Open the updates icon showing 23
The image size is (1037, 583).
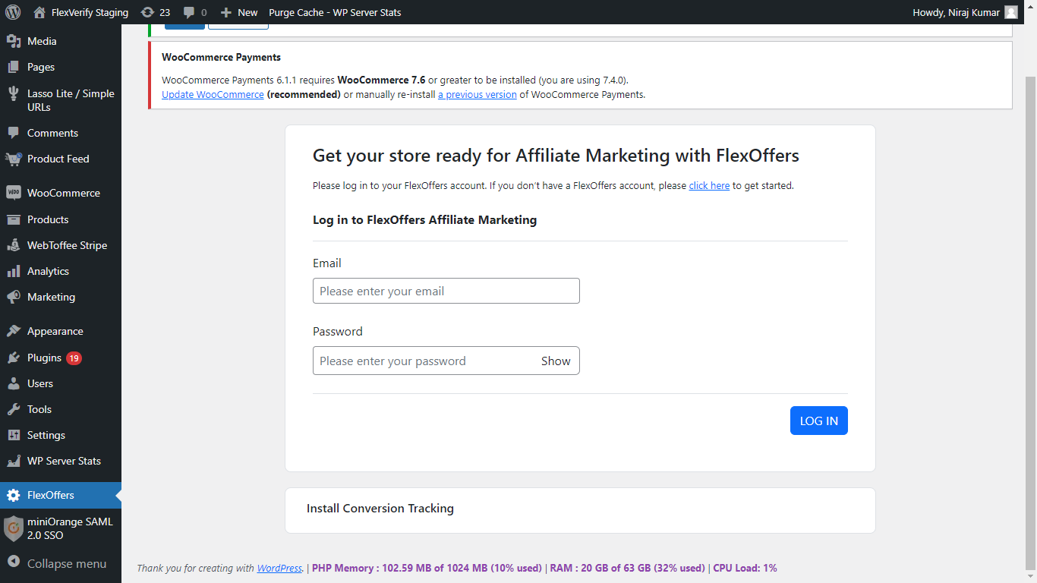147,12
